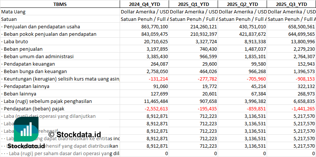Click finance income value 264,087
Image resolution: width=316 pixels, height=157 pixels.
(159, 64)
